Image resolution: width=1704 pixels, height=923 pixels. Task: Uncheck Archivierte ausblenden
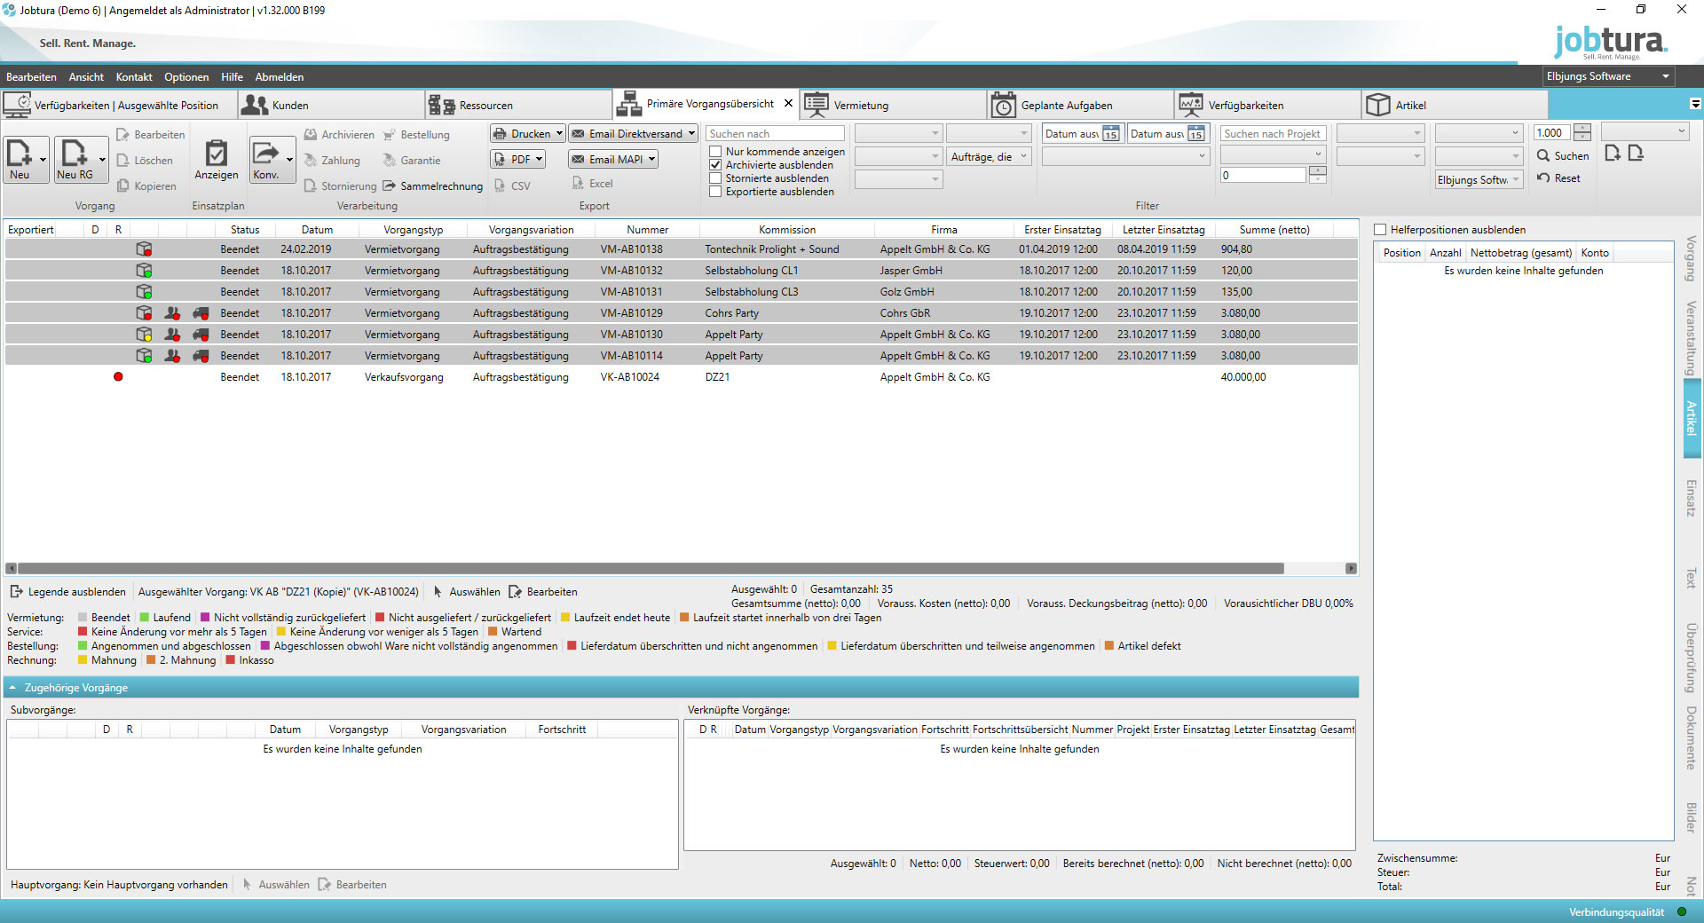pyautogui.click(x=715, y=165)
